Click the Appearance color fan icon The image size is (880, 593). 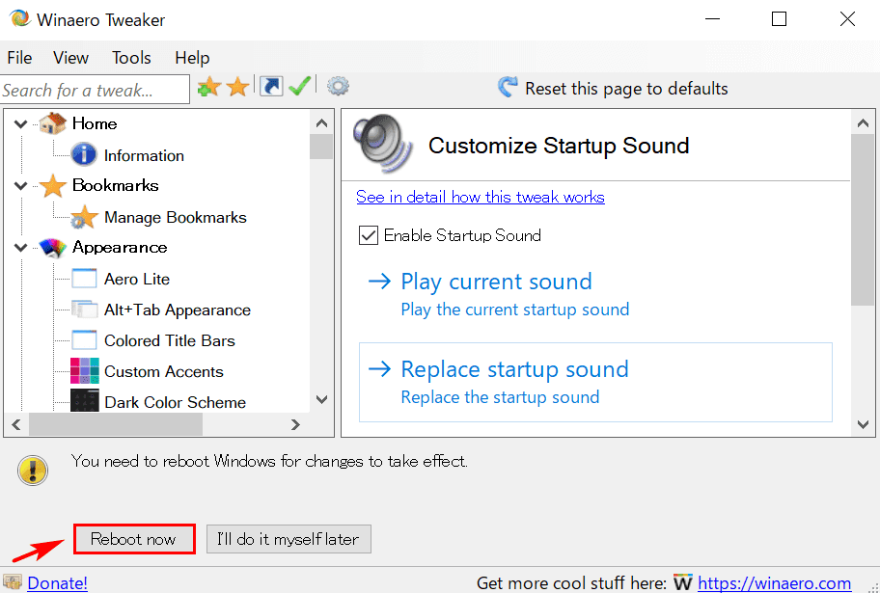(x=53, y=248)
